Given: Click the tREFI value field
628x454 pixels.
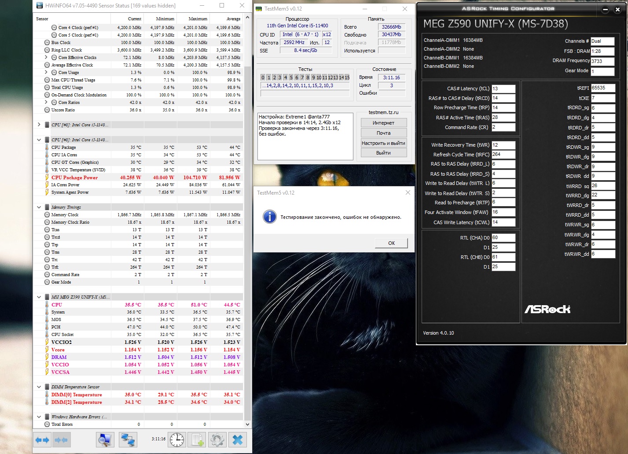Looking at the screenshot, I should point(603,88).
